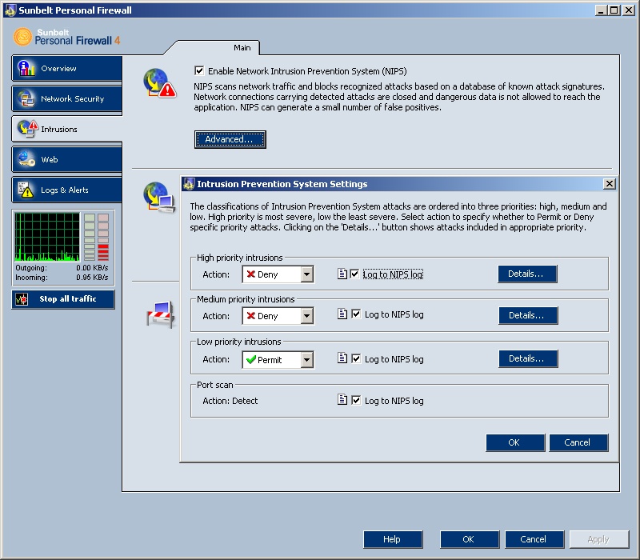Screen dimensions: 640x560
Task: Click log document icon for port scan
Action: (342, 401)
